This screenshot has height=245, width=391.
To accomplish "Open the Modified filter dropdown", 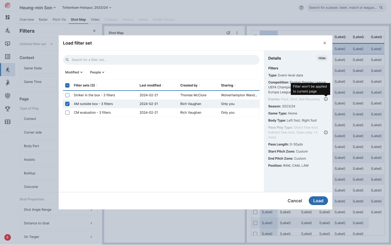I will [x=74, y=72].
